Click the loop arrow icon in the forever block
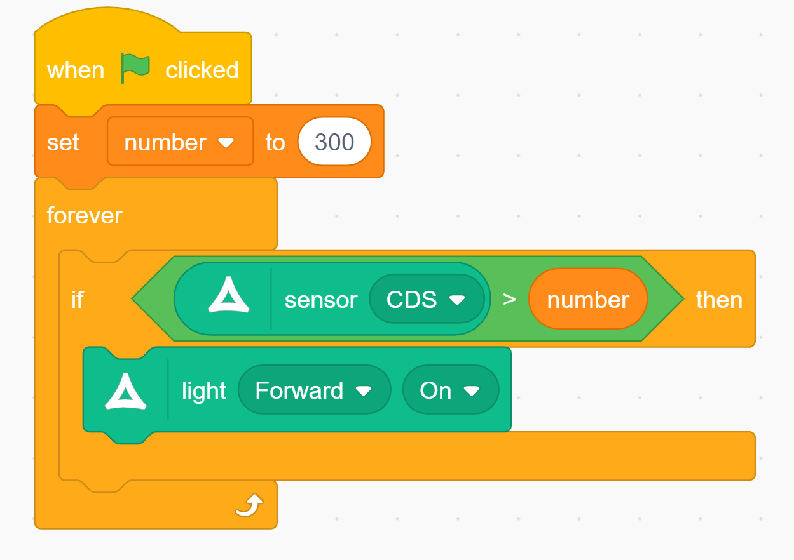Image resolution: width=794 pixels, height=560 pixels. pos(249,506)
